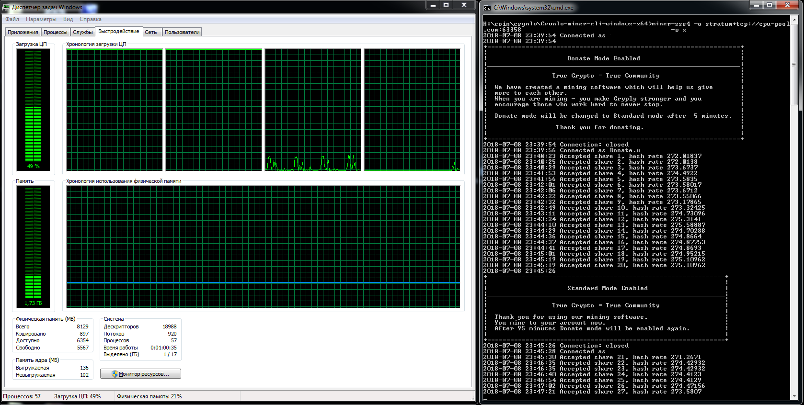Minimize the Task Manager window
The image size is (804, 405).
[x=433, y=5]
